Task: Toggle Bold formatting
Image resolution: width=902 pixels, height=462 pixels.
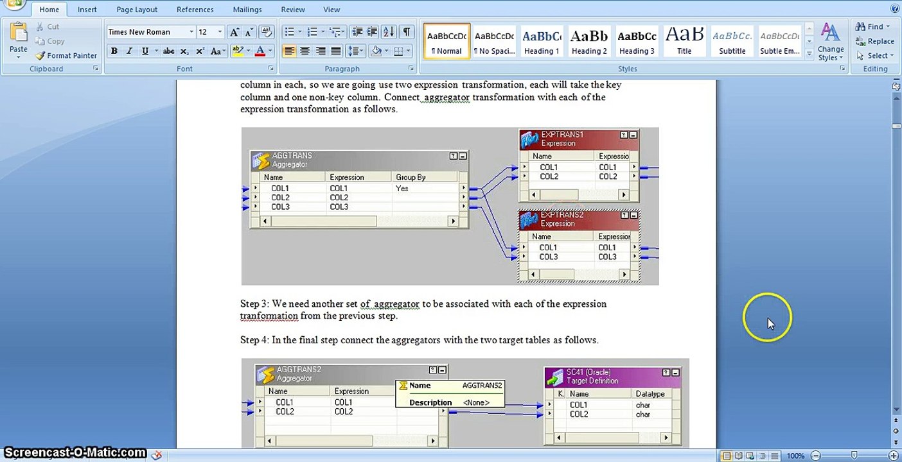Action: [x=114, y=51]
